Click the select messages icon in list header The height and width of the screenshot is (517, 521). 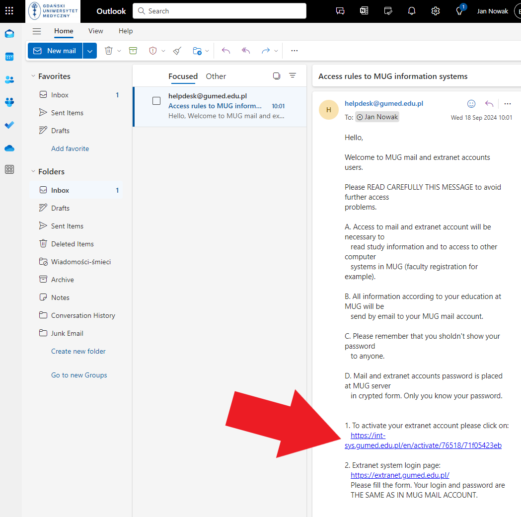click(x=277, y=76)
